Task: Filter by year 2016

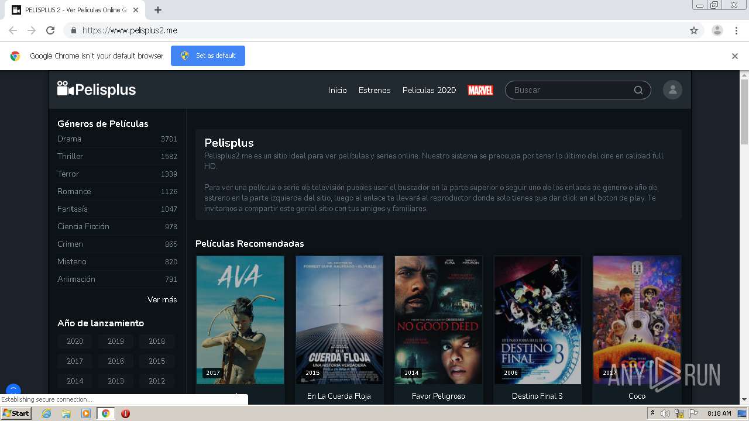Action: [116, 361]
